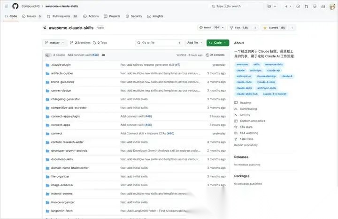Open notifications inbox icon
Viewport: 338px width, 219px height.
(x=323, y=6)
